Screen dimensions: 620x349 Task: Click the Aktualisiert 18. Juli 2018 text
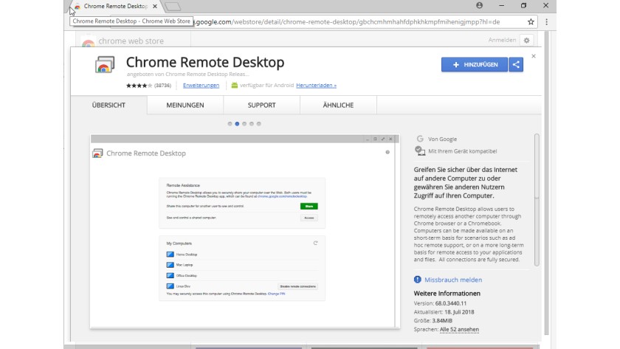click(x=444, y=312)
